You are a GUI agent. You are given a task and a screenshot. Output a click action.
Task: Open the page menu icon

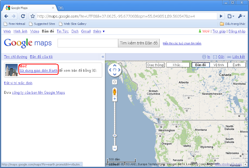coord(231,16)
